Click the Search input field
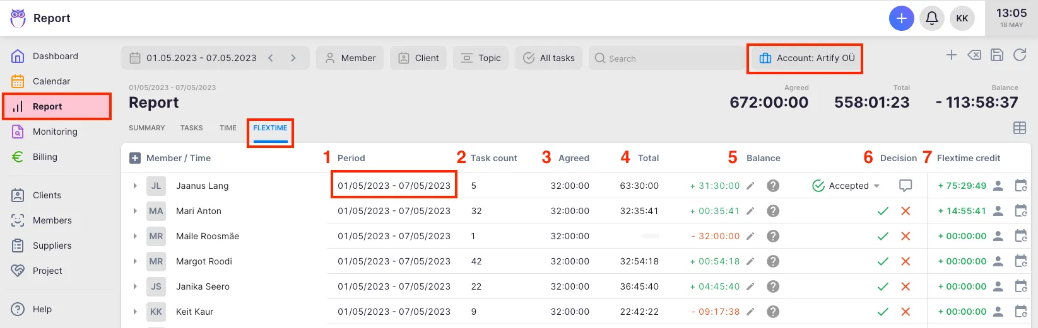 (669, 58)
